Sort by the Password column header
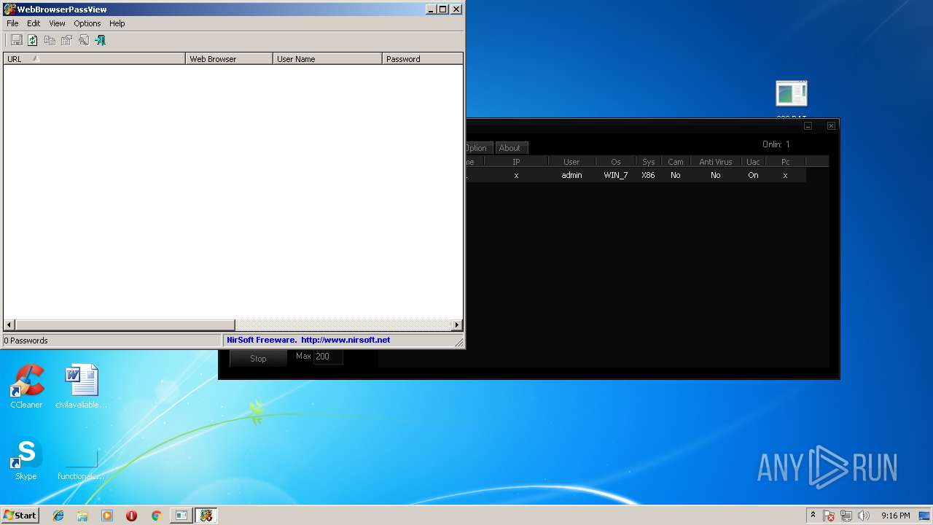This screenshot has height=525, width=933. [x=423, y=59]
